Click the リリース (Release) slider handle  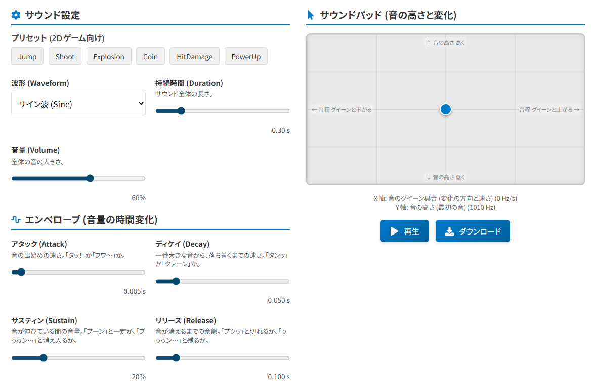(x=176, y=358)
